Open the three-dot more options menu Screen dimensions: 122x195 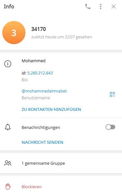(101, 6)
